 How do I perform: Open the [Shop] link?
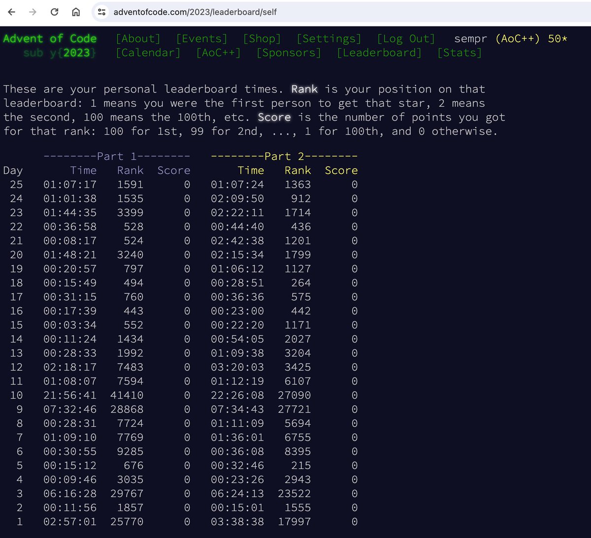tap(262, 38)
